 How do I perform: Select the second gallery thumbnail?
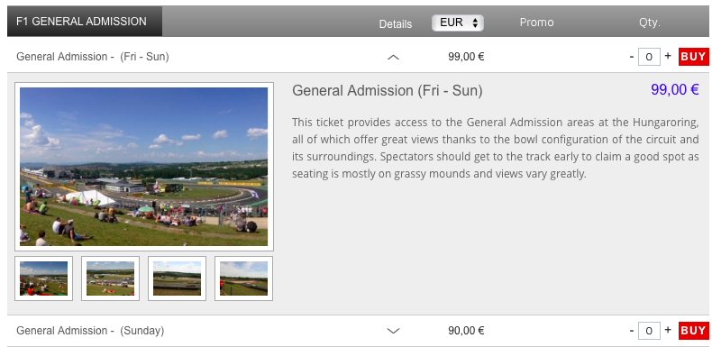(110, 279)
